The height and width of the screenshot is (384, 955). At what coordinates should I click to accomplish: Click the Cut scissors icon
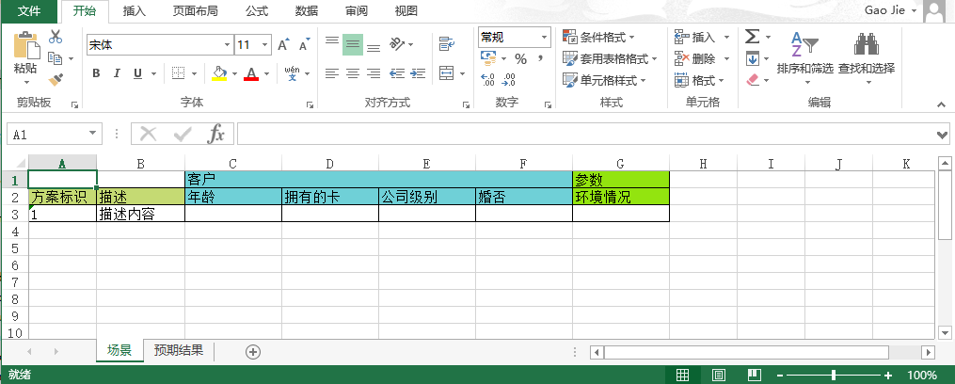tap(56, 37)
